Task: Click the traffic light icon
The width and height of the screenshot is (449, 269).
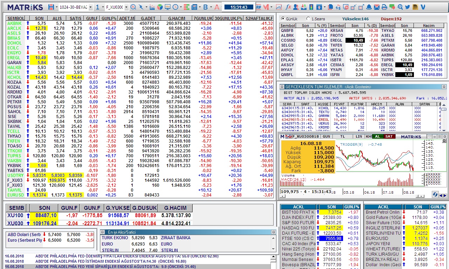Action: tap(311, 7)
